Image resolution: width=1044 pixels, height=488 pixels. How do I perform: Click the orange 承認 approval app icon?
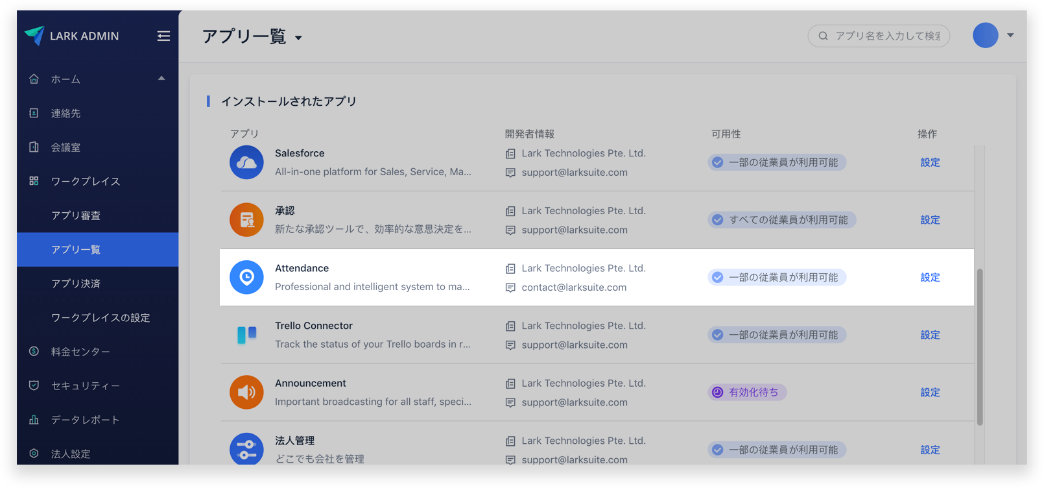pos(246,220)
